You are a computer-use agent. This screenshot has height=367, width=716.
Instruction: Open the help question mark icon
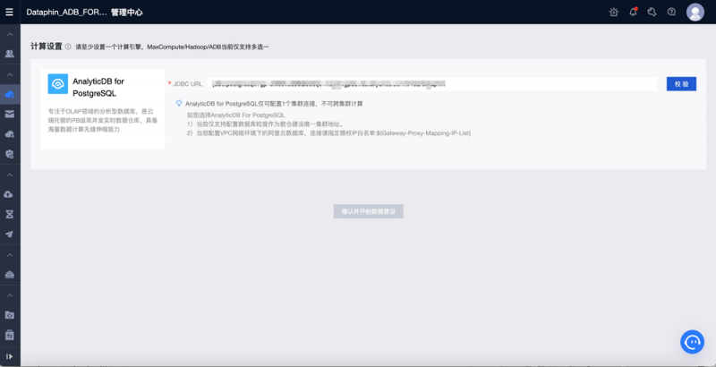671,13
